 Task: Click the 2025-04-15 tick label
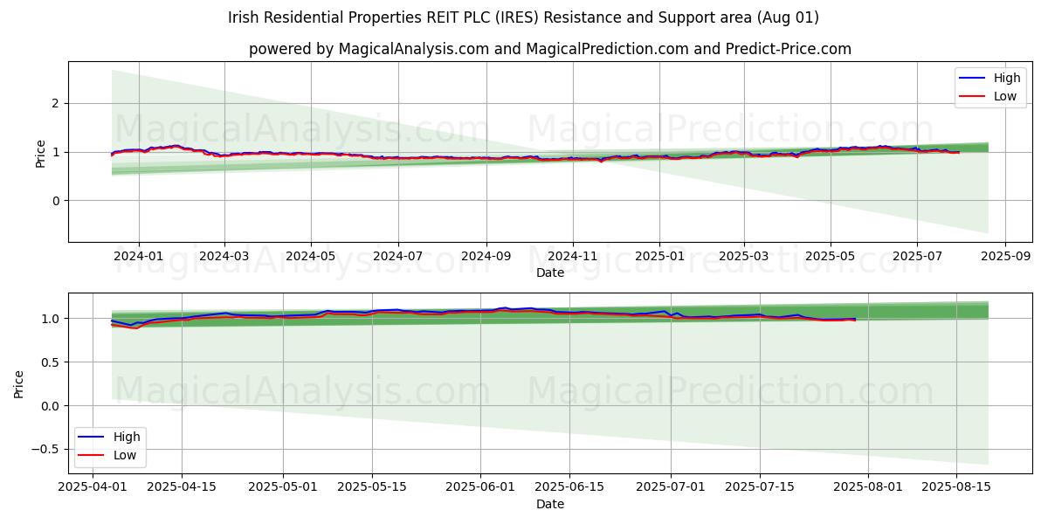182,487
